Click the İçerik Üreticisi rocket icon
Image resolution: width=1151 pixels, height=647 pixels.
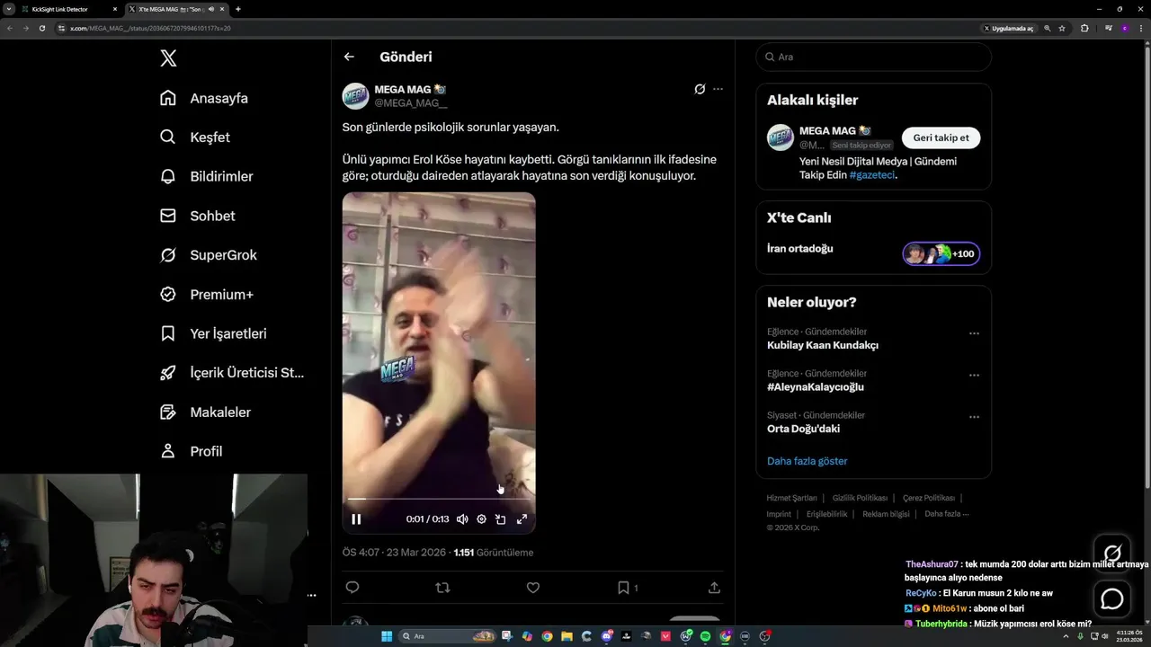(168, 373)
